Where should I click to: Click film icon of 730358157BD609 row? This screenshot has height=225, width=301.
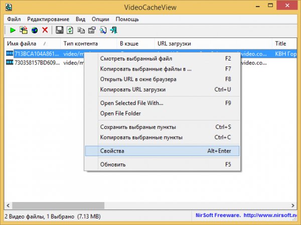tap(10, 62)
